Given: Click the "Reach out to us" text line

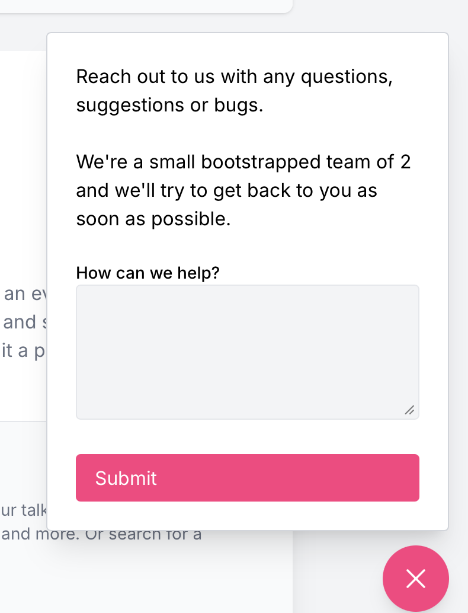Looking at the screenshot, I should [x=234, y=76].
